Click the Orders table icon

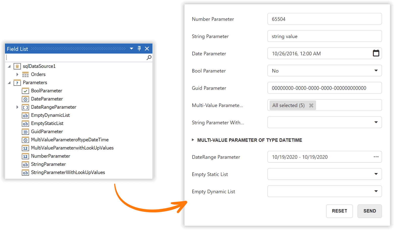pyautogui.click(x=25, y=74)
